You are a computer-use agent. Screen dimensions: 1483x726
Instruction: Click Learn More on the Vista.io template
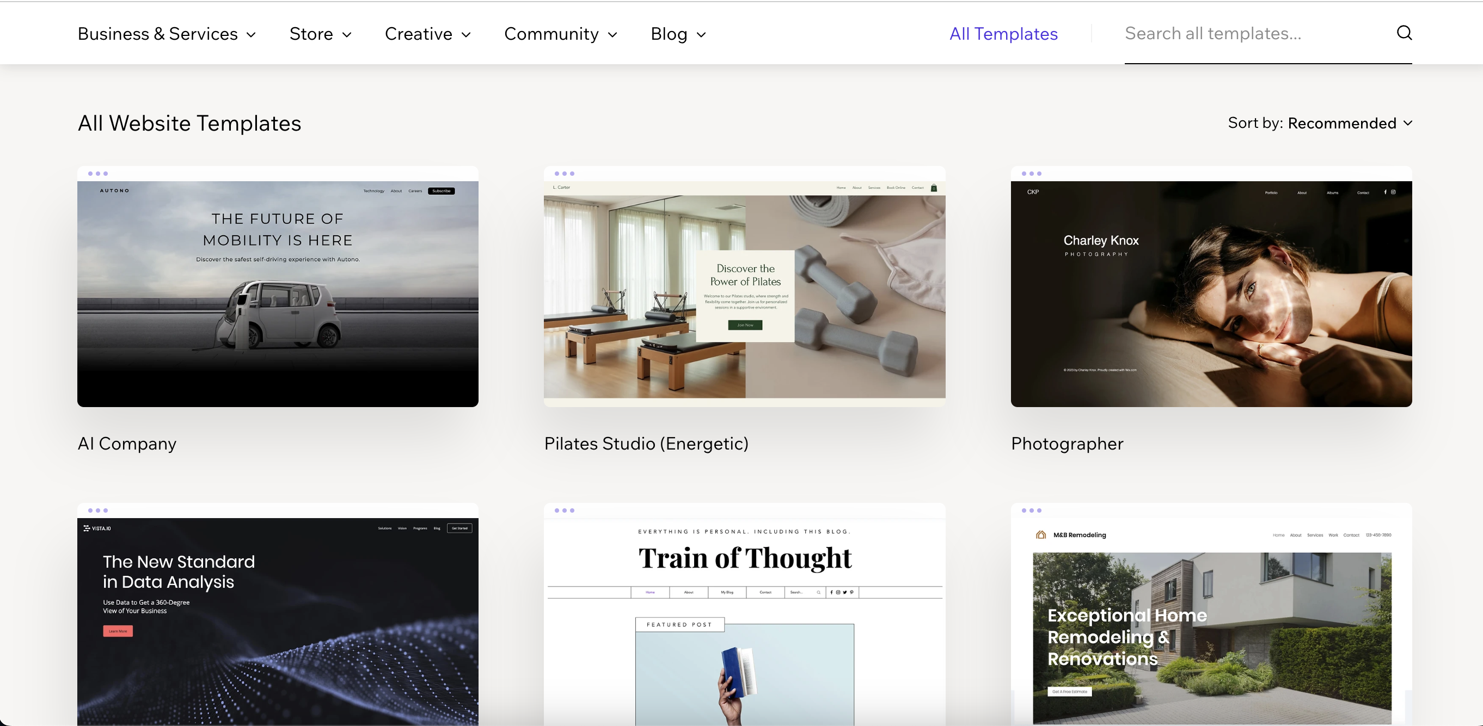(118, 631)
